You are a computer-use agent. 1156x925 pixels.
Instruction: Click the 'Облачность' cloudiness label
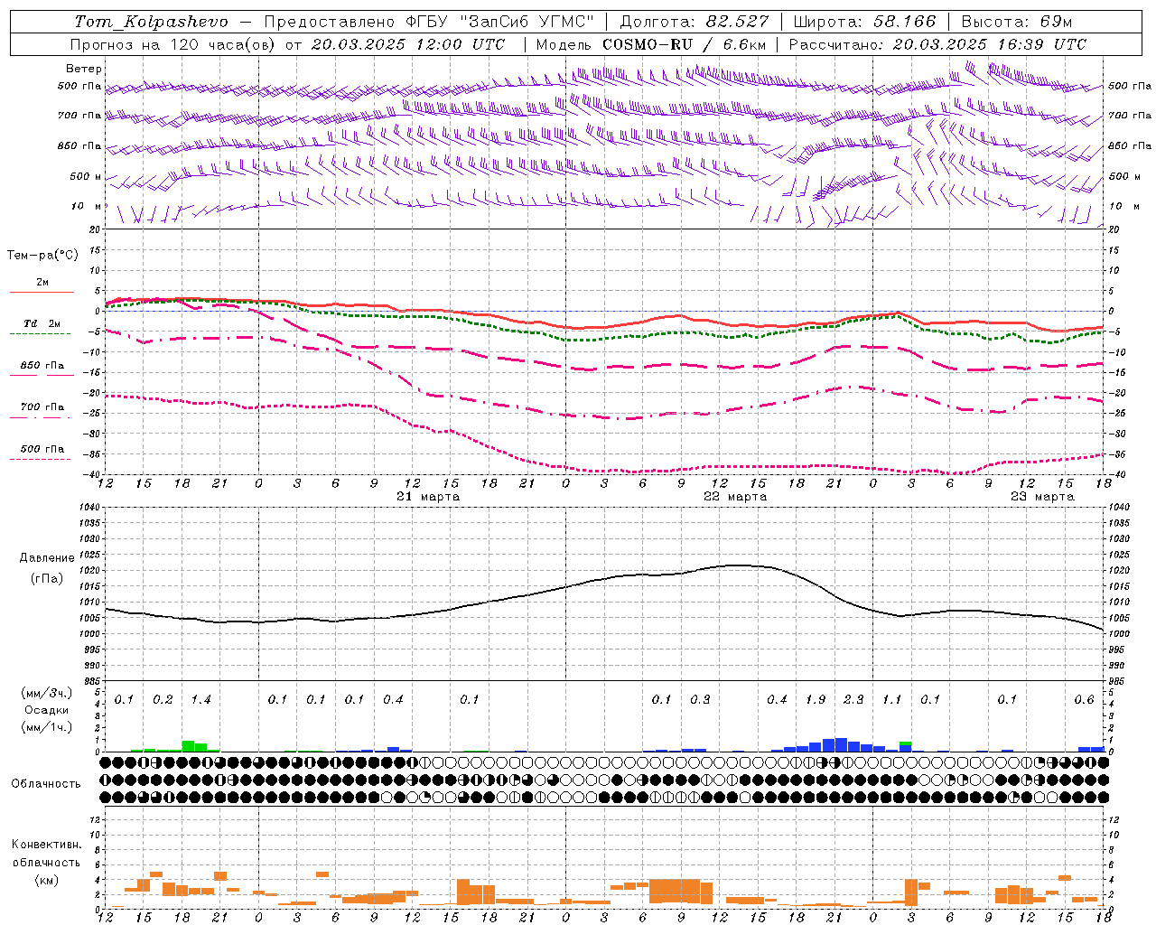pyautogui.click(x=46, y=784)
